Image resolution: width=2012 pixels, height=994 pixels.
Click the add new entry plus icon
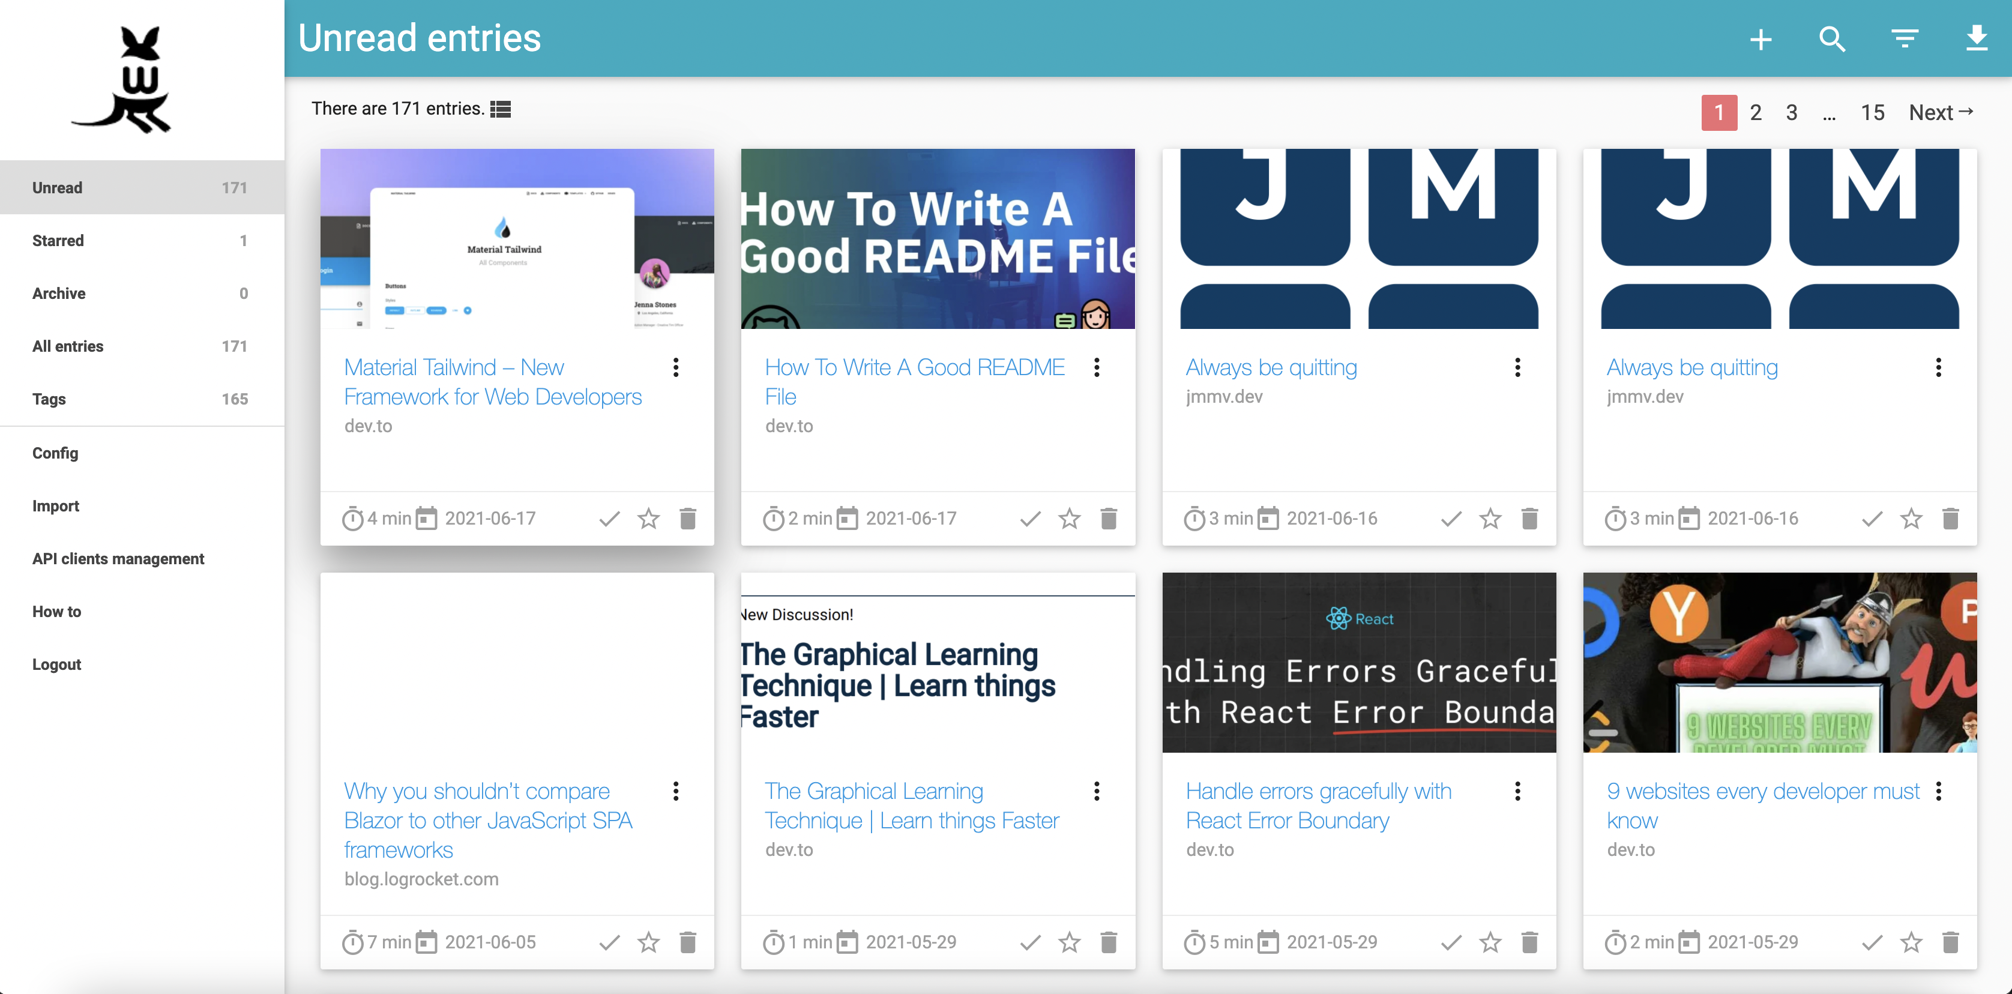point(1760,39)
